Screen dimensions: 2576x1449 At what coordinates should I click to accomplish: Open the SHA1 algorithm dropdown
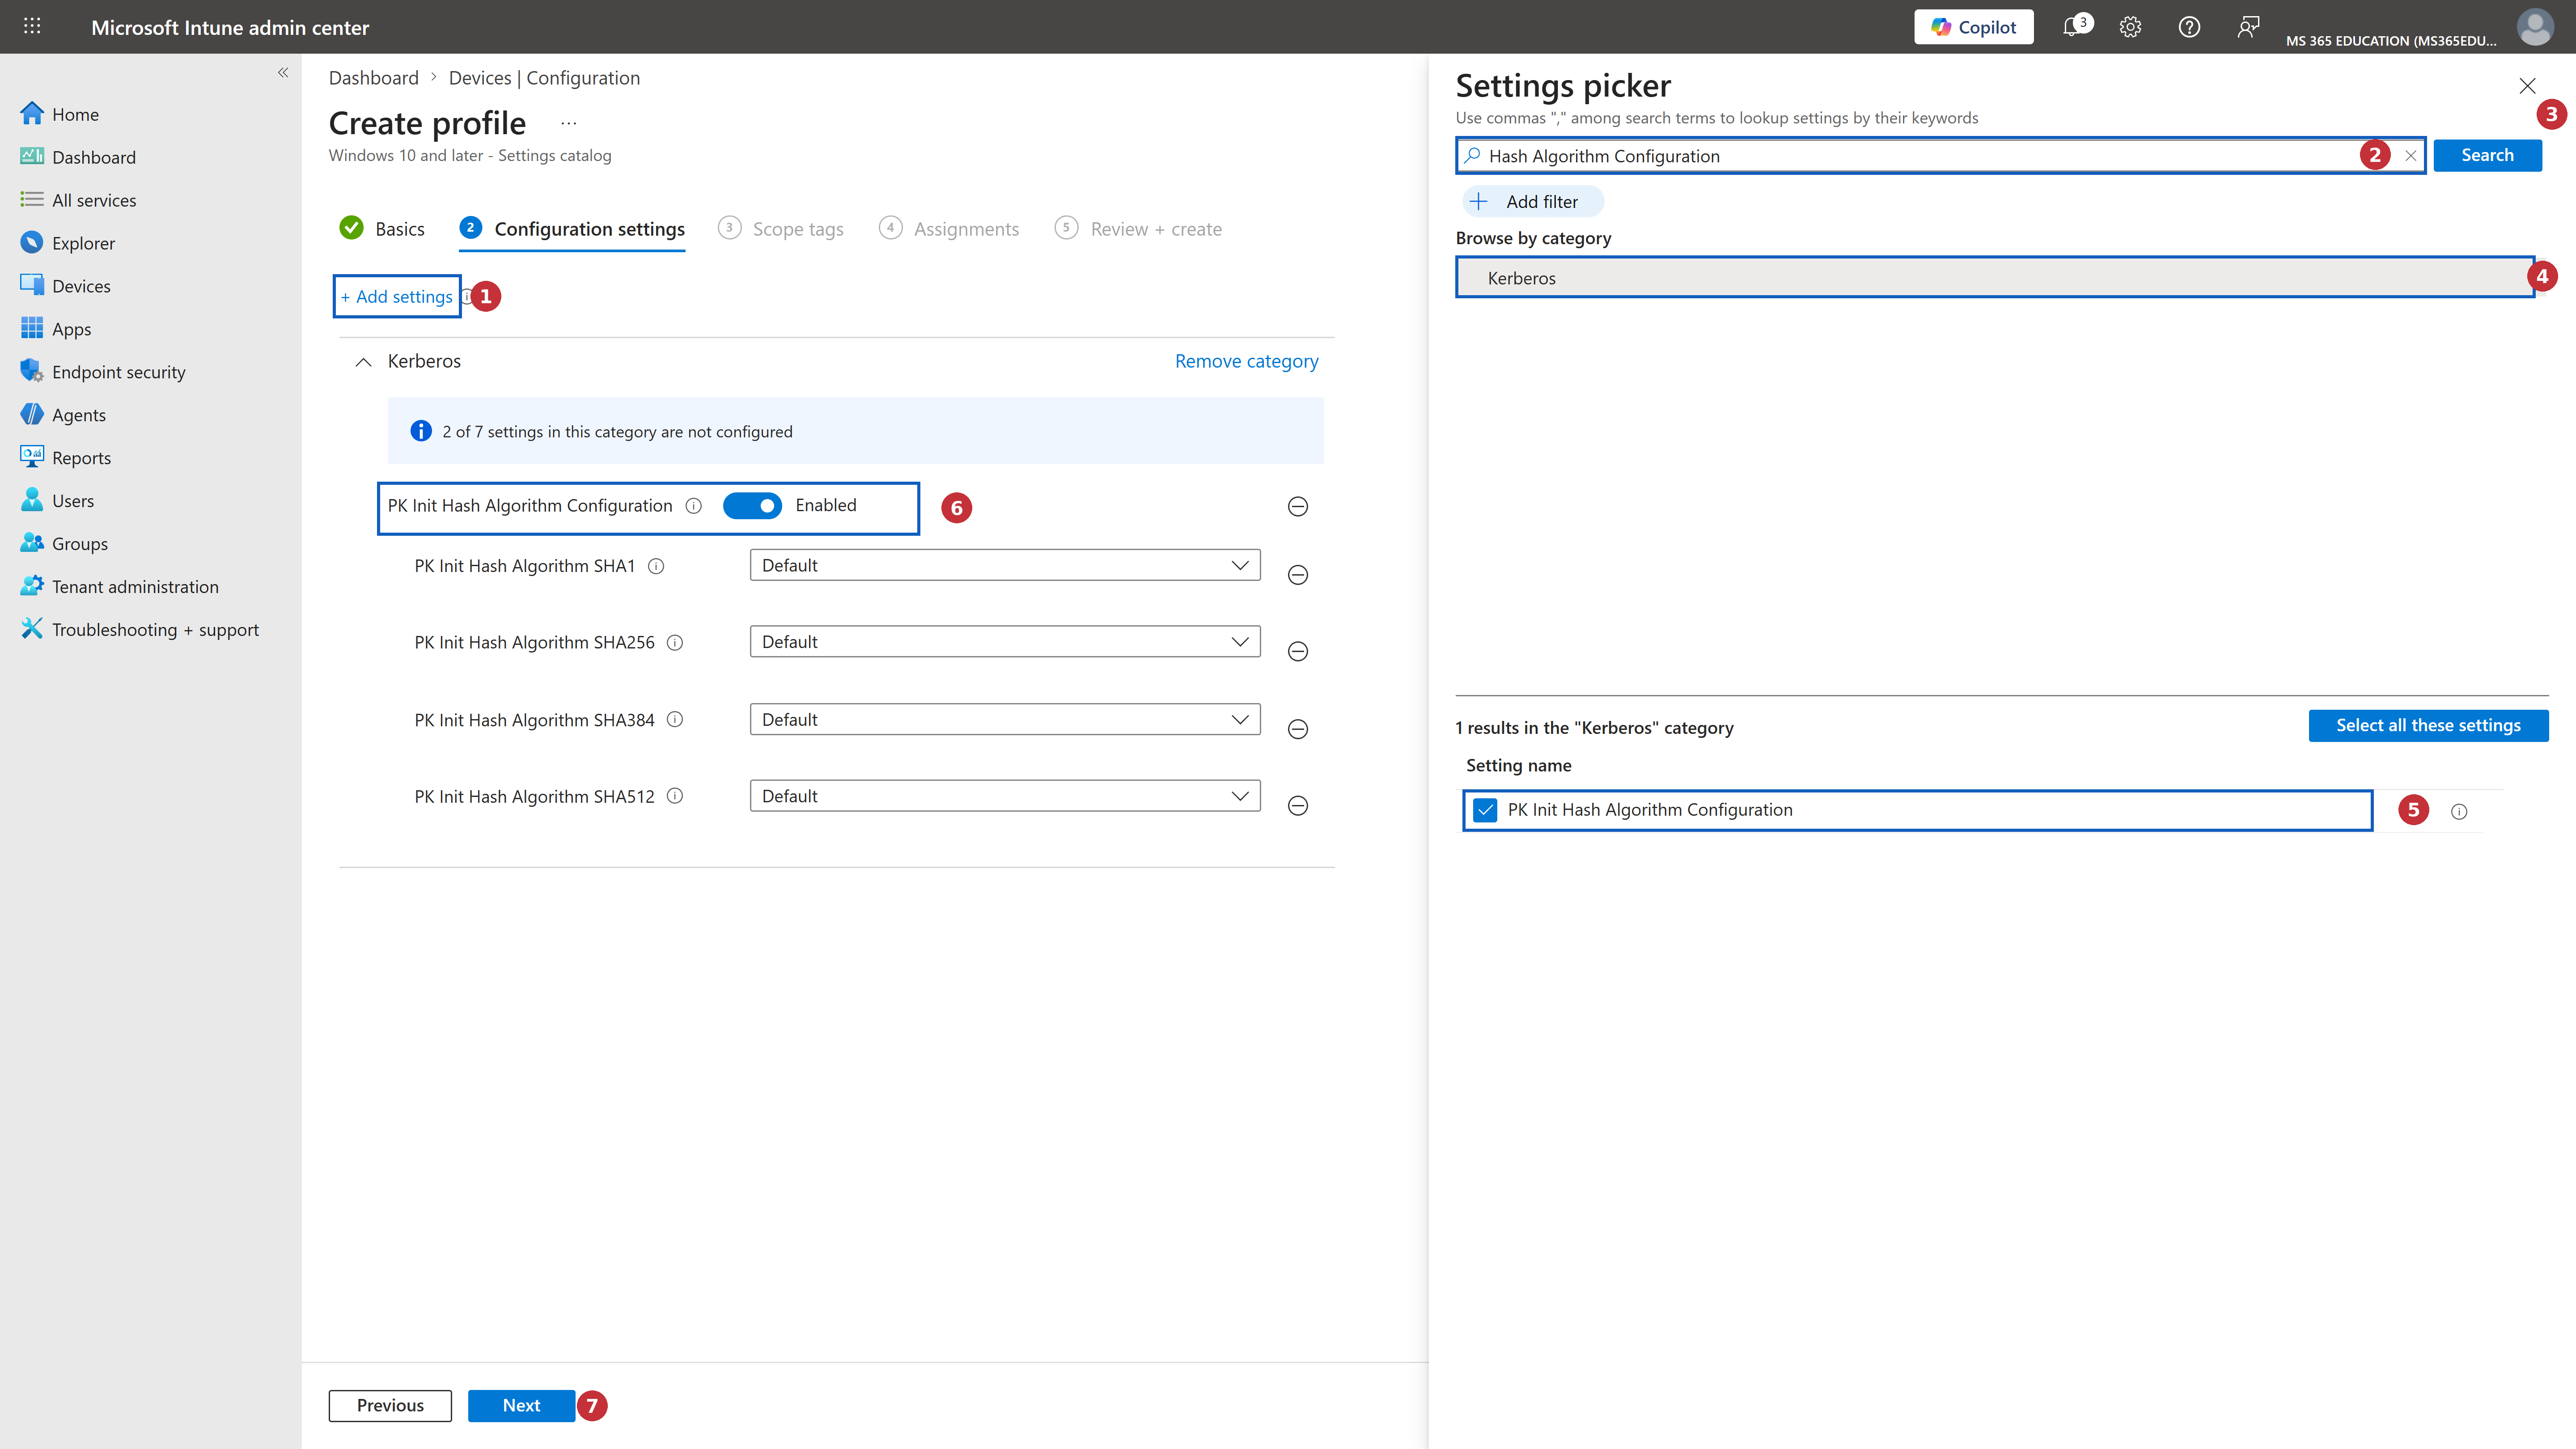pos(1004,565)
